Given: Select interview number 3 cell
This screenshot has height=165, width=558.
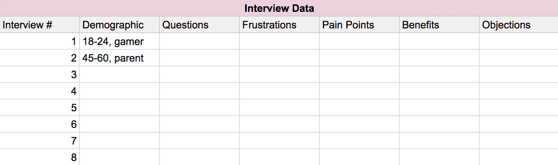Looking at the screenshot, I should [40, 75].
